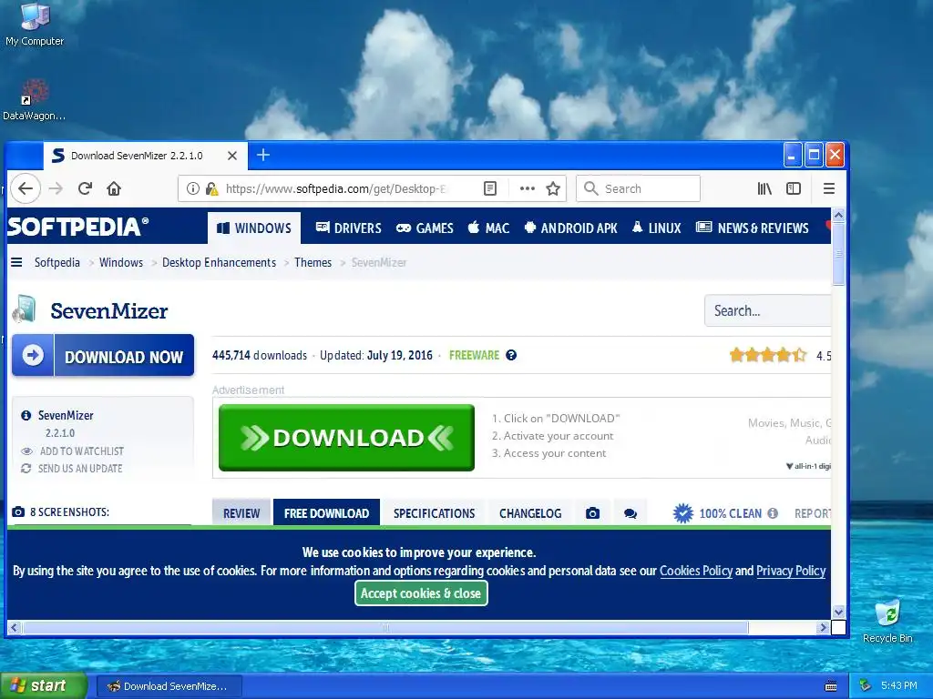Image resolution: width=933 pixels, height=699 pixels.
Task: Open the Firefox hamburger menu
Action: [x=829, y=188]
